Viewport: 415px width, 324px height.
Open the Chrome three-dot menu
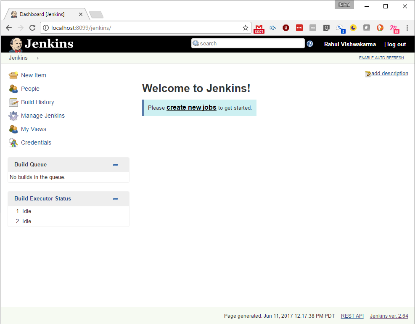point(407,28)
